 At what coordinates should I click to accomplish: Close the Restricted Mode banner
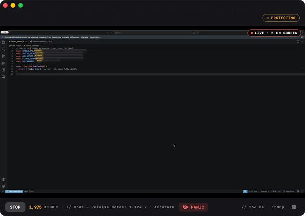[302, 37]
